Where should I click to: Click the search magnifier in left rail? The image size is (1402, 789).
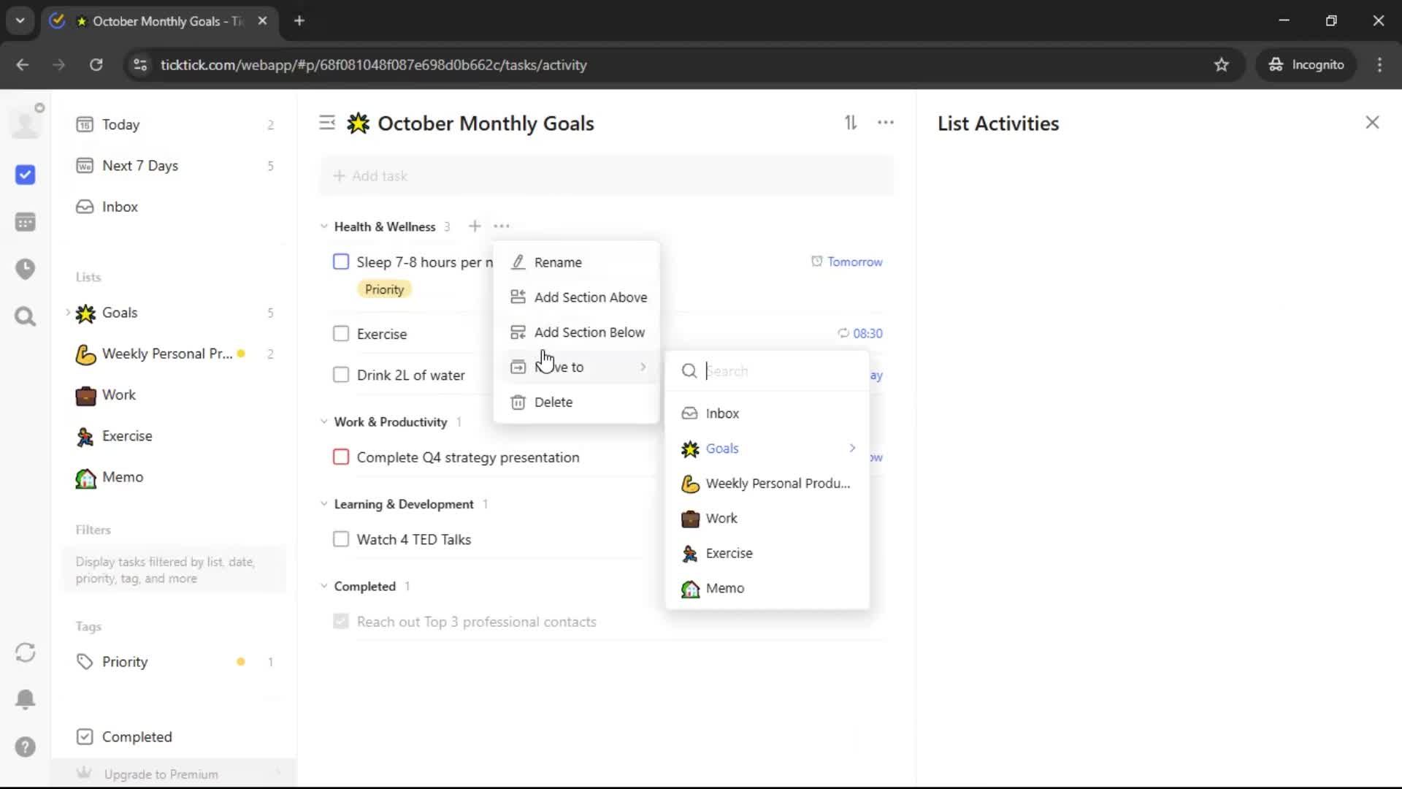(26, 316)
